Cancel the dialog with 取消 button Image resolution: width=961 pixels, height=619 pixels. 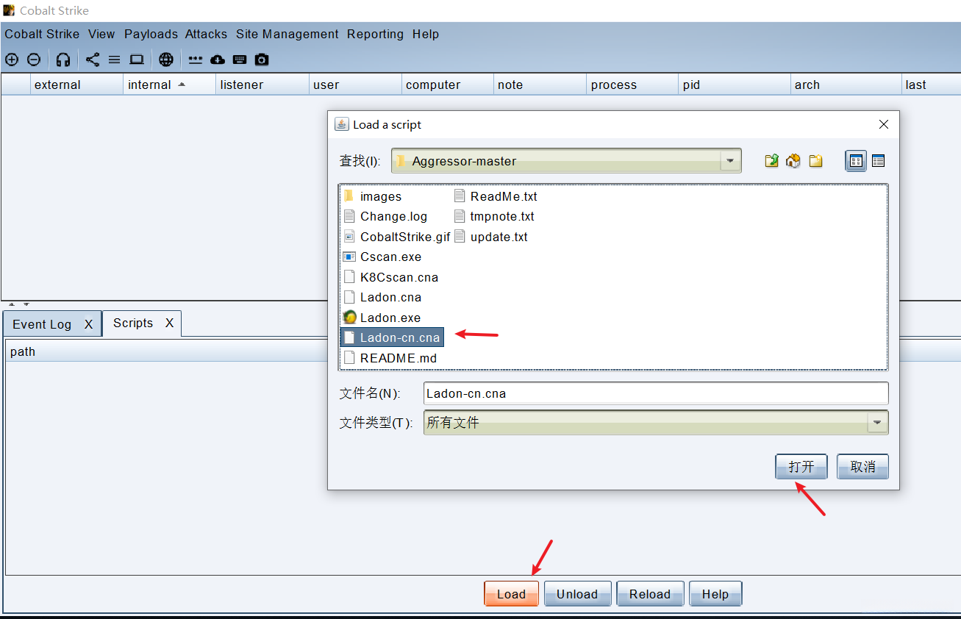coord(862,467)
